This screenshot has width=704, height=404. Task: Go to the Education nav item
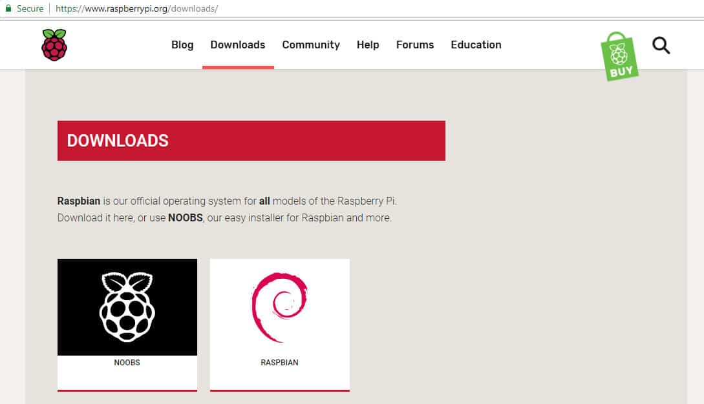point(476,45)
